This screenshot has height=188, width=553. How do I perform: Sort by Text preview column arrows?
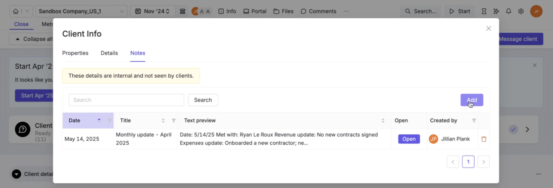pos(383,120)
